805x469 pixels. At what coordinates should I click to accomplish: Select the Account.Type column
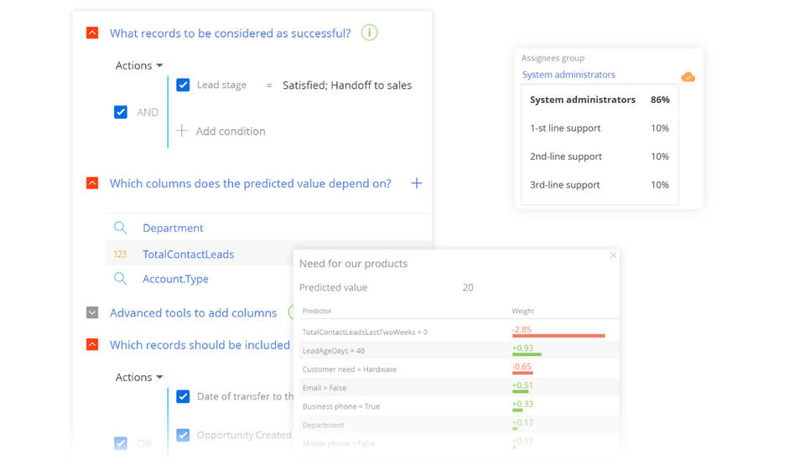(x=175, y=280)
